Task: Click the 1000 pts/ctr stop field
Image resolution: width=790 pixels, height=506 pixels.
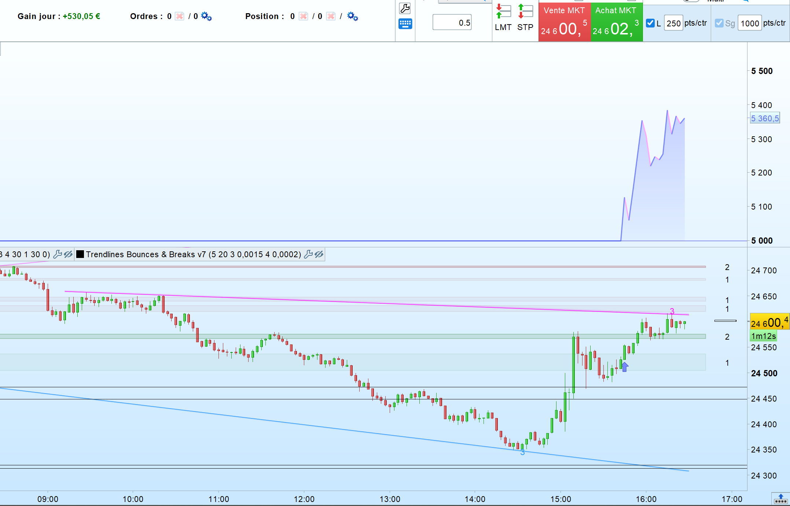Action: (x=749, y=23)
